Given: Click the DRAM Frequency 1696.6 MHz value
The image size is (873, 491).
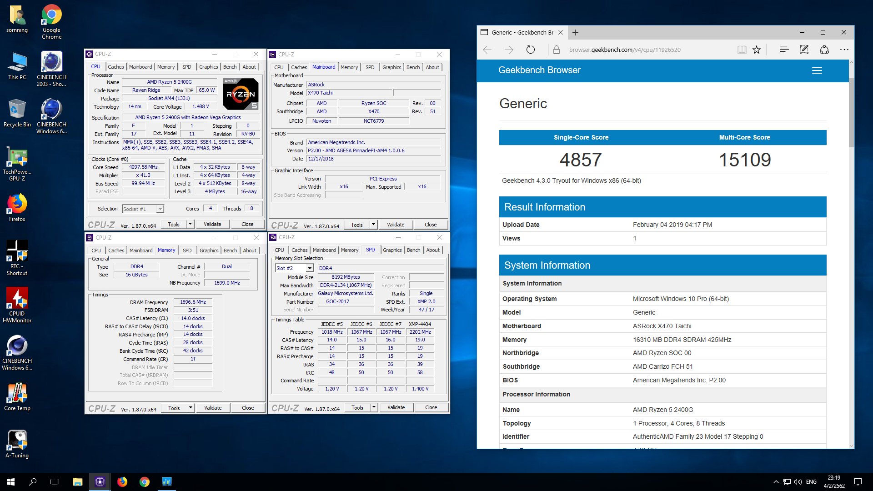Looking at the screenshot, I should 193,302.
